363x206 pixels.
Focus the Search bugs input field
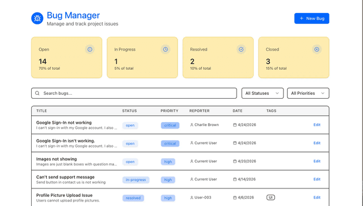(x=134, y=93)
